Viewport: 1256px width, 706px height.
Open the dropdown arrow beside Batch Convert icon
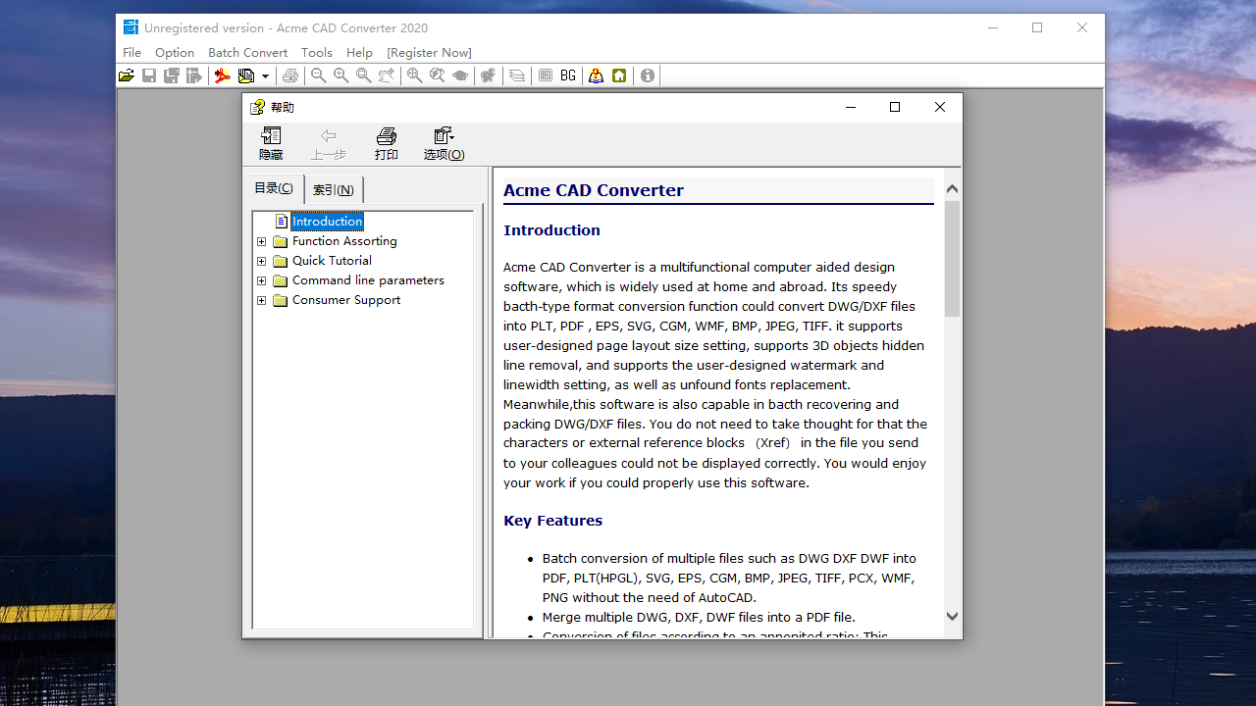click(265, 76)
